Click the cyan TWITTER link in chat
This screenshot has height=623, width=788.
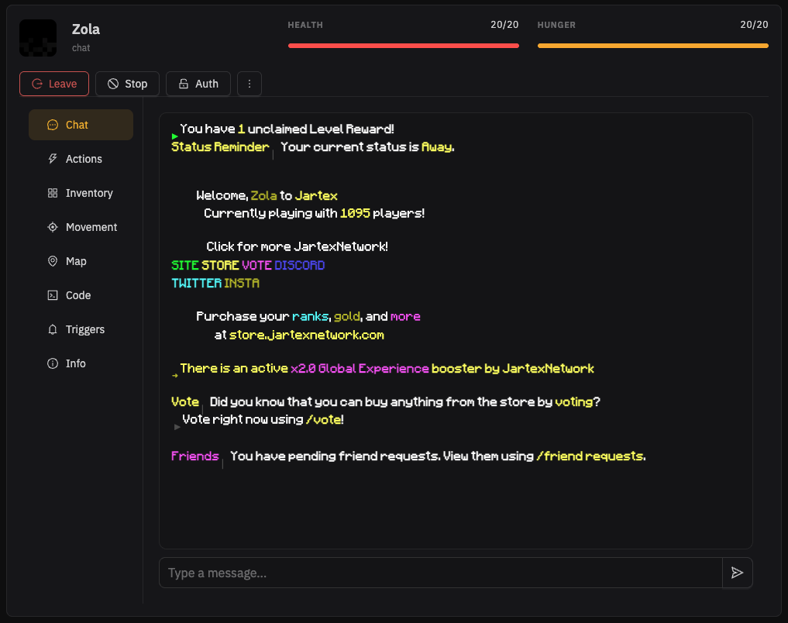point(197,284)
